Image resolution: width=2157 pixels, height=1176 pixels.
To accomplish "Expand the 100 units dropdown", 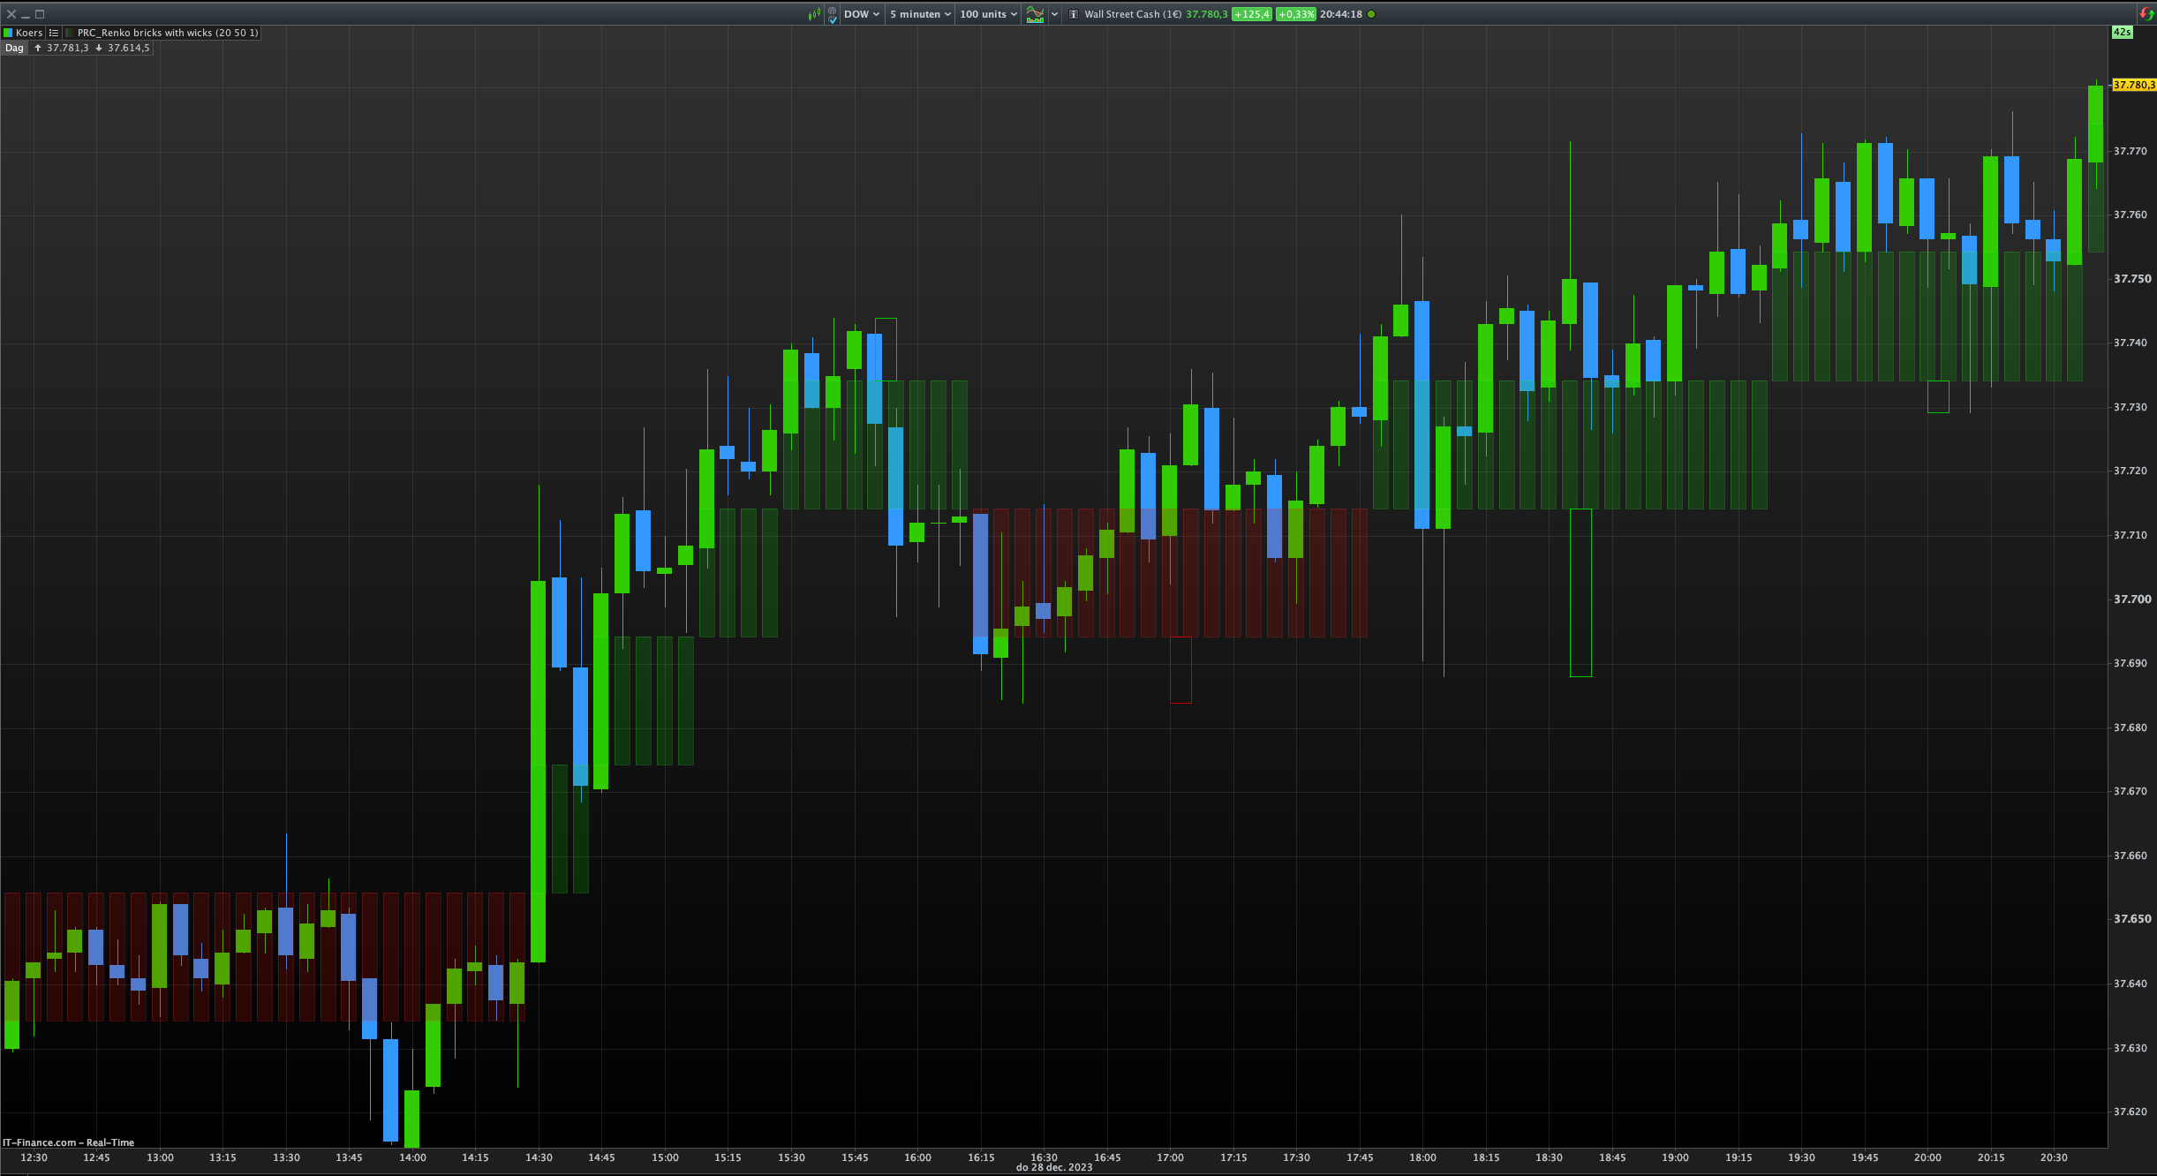I will 988,14.
